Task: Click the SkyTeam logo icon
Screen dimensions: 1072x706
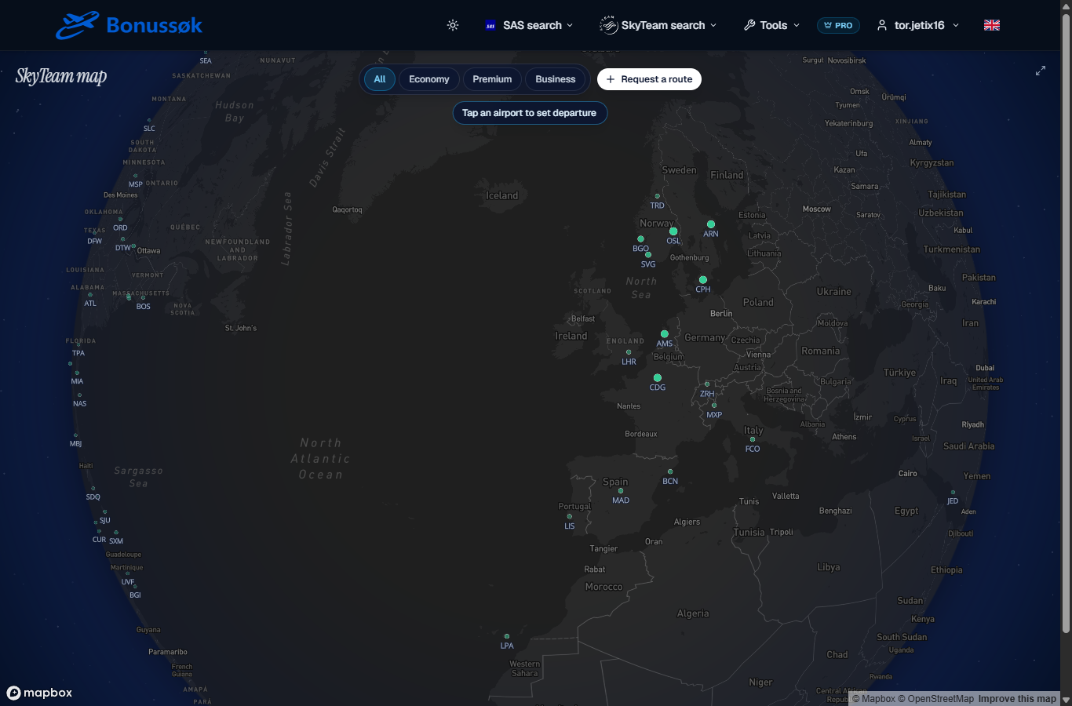Action: [608, 25]
